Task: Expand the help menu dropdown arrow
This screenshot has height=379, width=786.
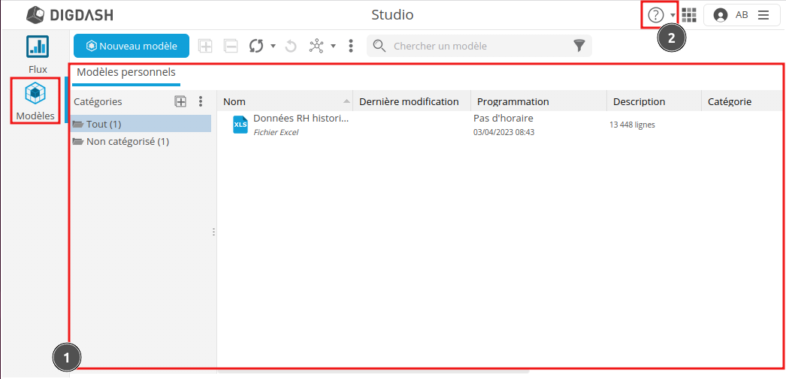Action: pyautogui.click(x=673, y=16)
